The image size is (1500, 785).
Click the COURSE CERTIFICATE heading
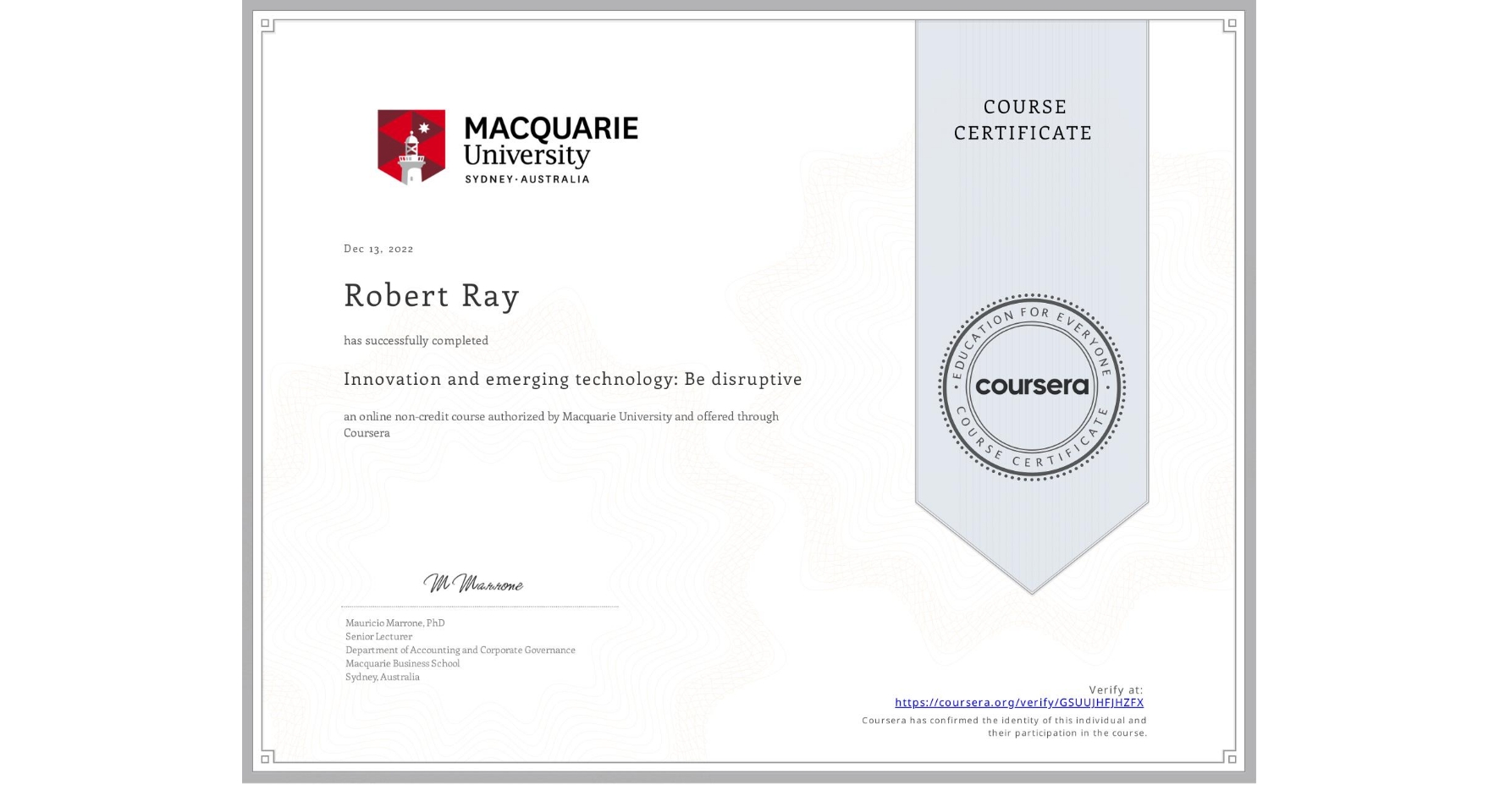click(x=1023, y=119)
